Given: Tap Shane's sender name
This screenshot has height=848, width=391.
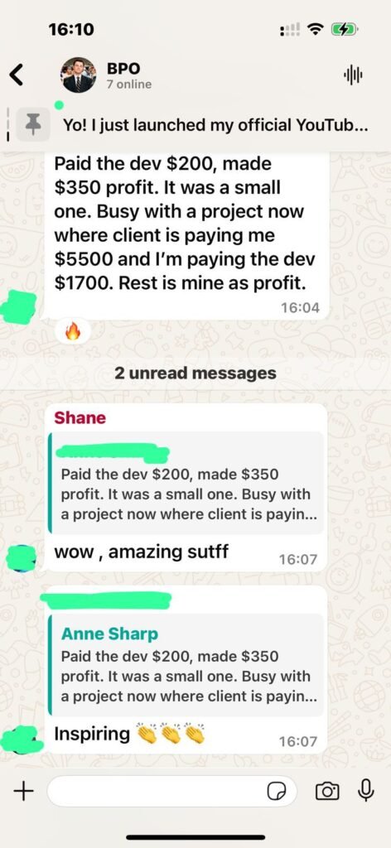Looking at the screenshot, I should pyautogui.click(x=80, y=417).
